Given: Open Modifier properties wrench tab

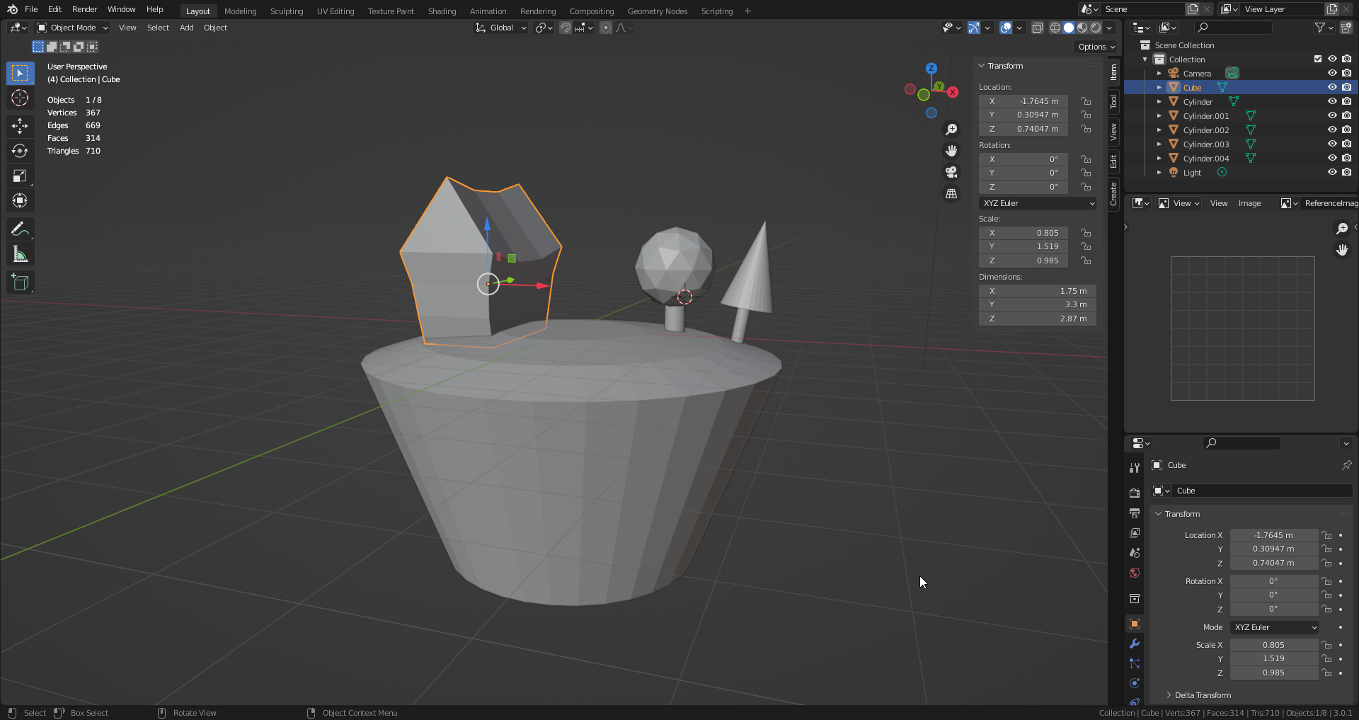Looking at the screenshot, I should pyautogui.click(x=1135, y=644).
